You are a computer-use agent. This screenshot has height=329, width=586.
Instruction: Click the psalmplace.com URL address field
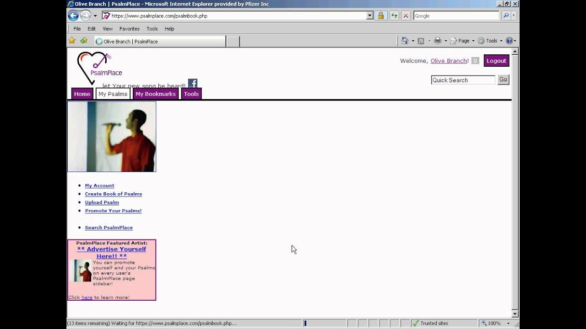(238, 16)
